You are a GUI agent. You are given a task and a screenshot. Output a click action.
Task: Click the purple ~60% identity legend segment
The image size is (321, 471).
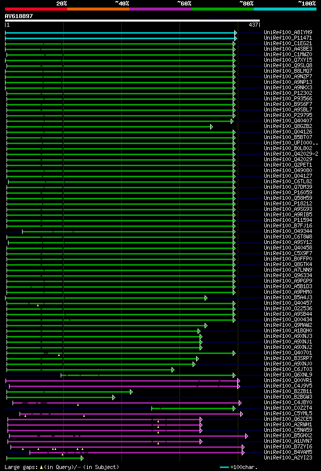(160, 9)
